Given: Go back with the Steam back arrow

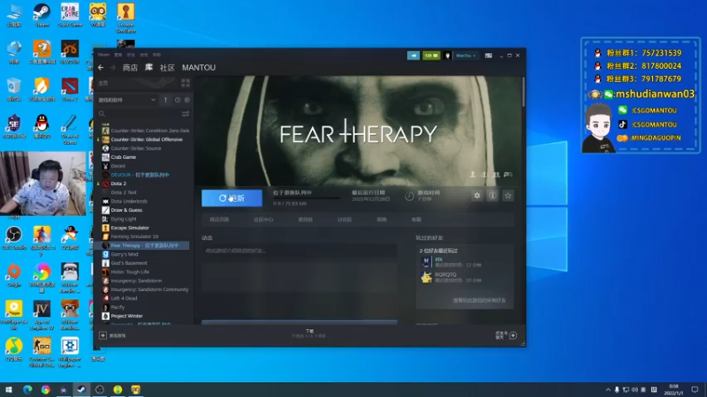Looking at the screenshot, I should click(x=101, y=68).
